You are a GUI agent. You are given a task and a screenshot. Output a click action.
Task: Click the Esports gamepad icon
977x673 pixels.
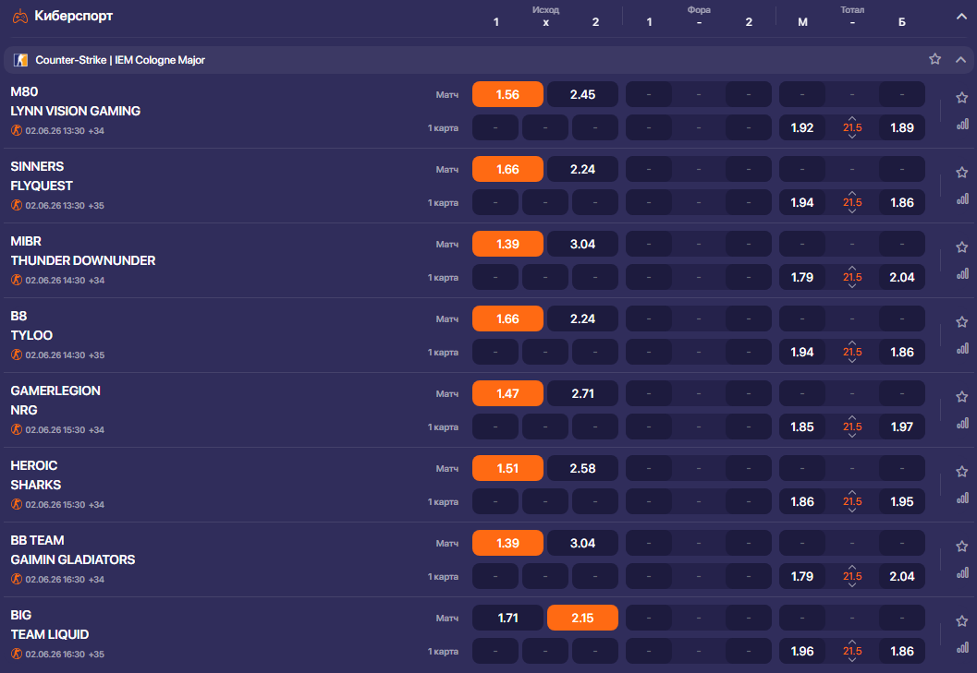pyautogui.click(x=20, y=17)
